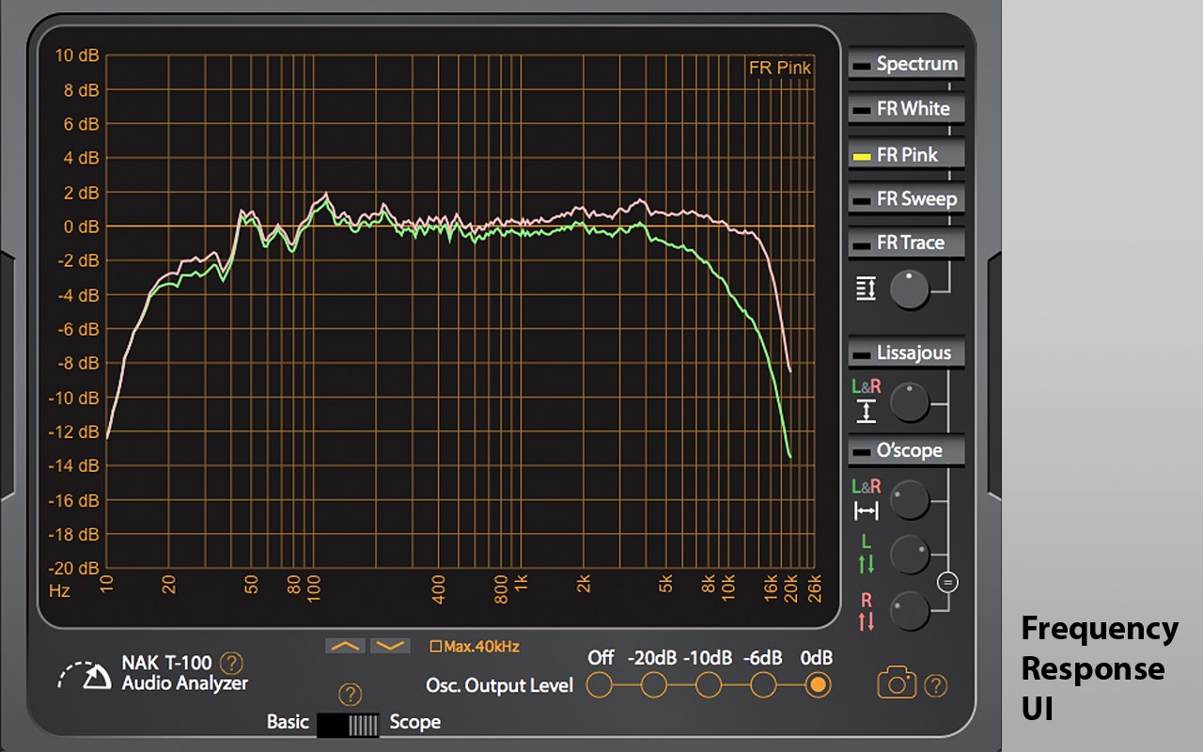This screenshot has width=1203, height=752.
Task: Set oscillator output level to Off
Action: tap(601, 685)
